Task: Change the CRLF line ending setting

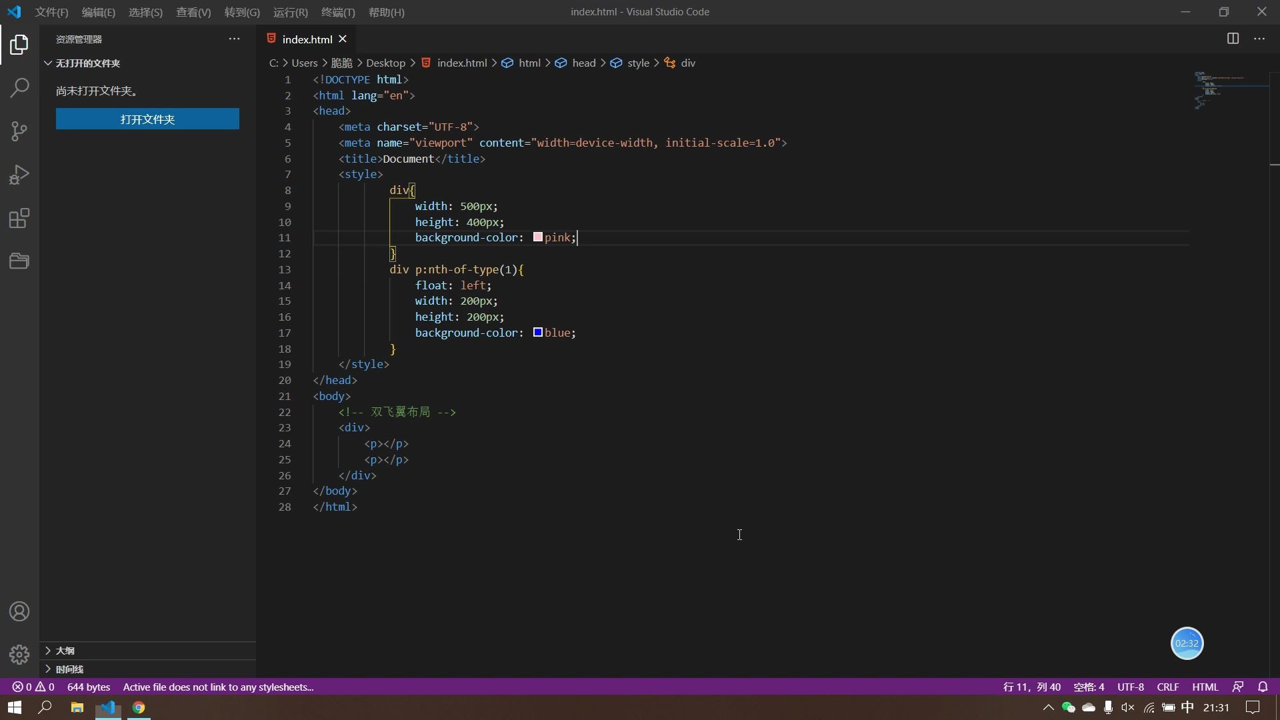Action: coord(1167,687)
